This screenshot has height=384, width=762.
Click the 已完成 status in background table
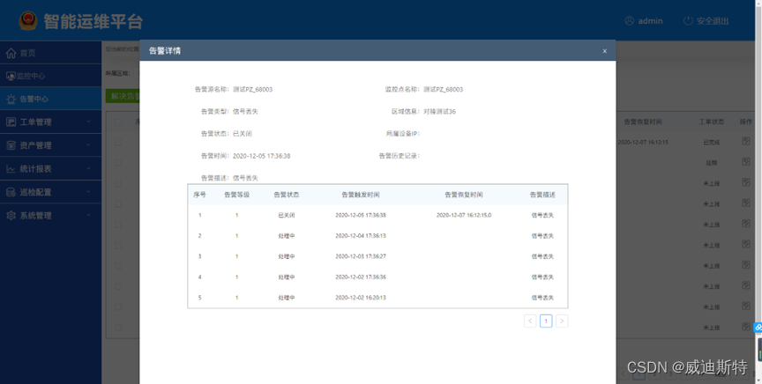click(x=712, y=143)
